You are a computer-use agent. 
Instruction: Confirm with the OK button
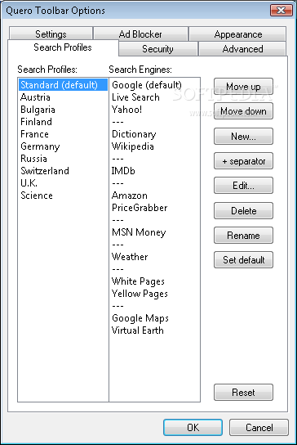coord(193,427)
